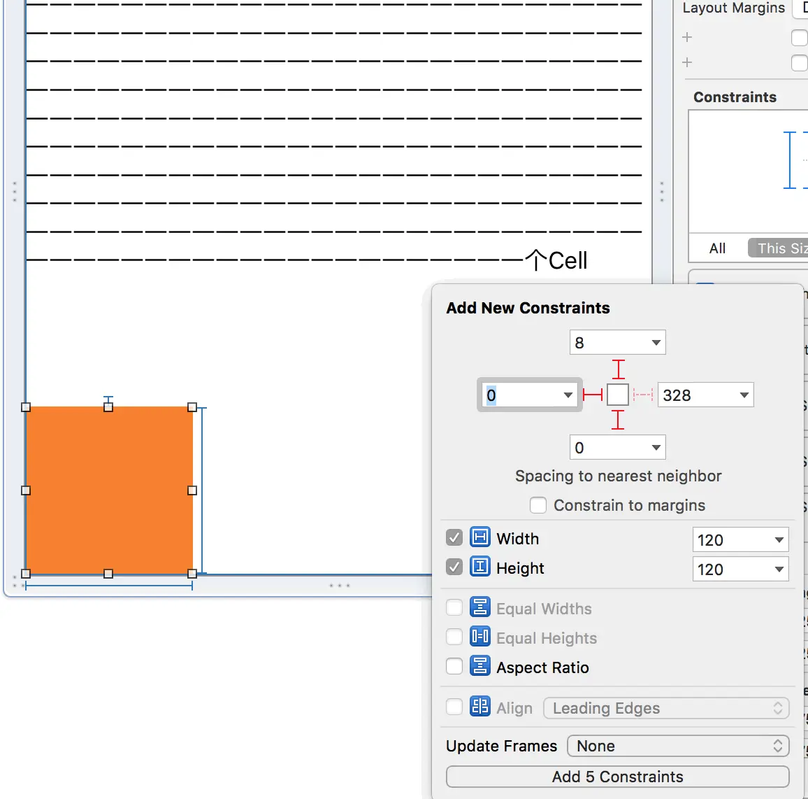Check the Equal Heights checkbox
Viewport: 808px width, 799px height.
pos(454,637)
